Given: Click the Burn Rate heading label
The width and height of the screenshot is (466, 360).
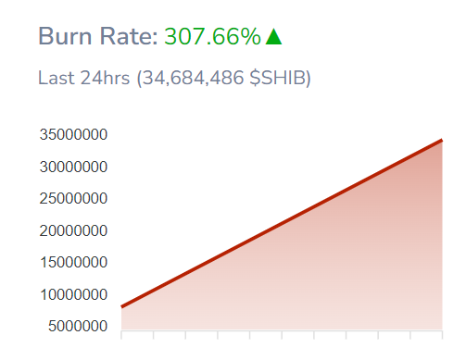Looking at the screenshot, I should tap(98, 36).
